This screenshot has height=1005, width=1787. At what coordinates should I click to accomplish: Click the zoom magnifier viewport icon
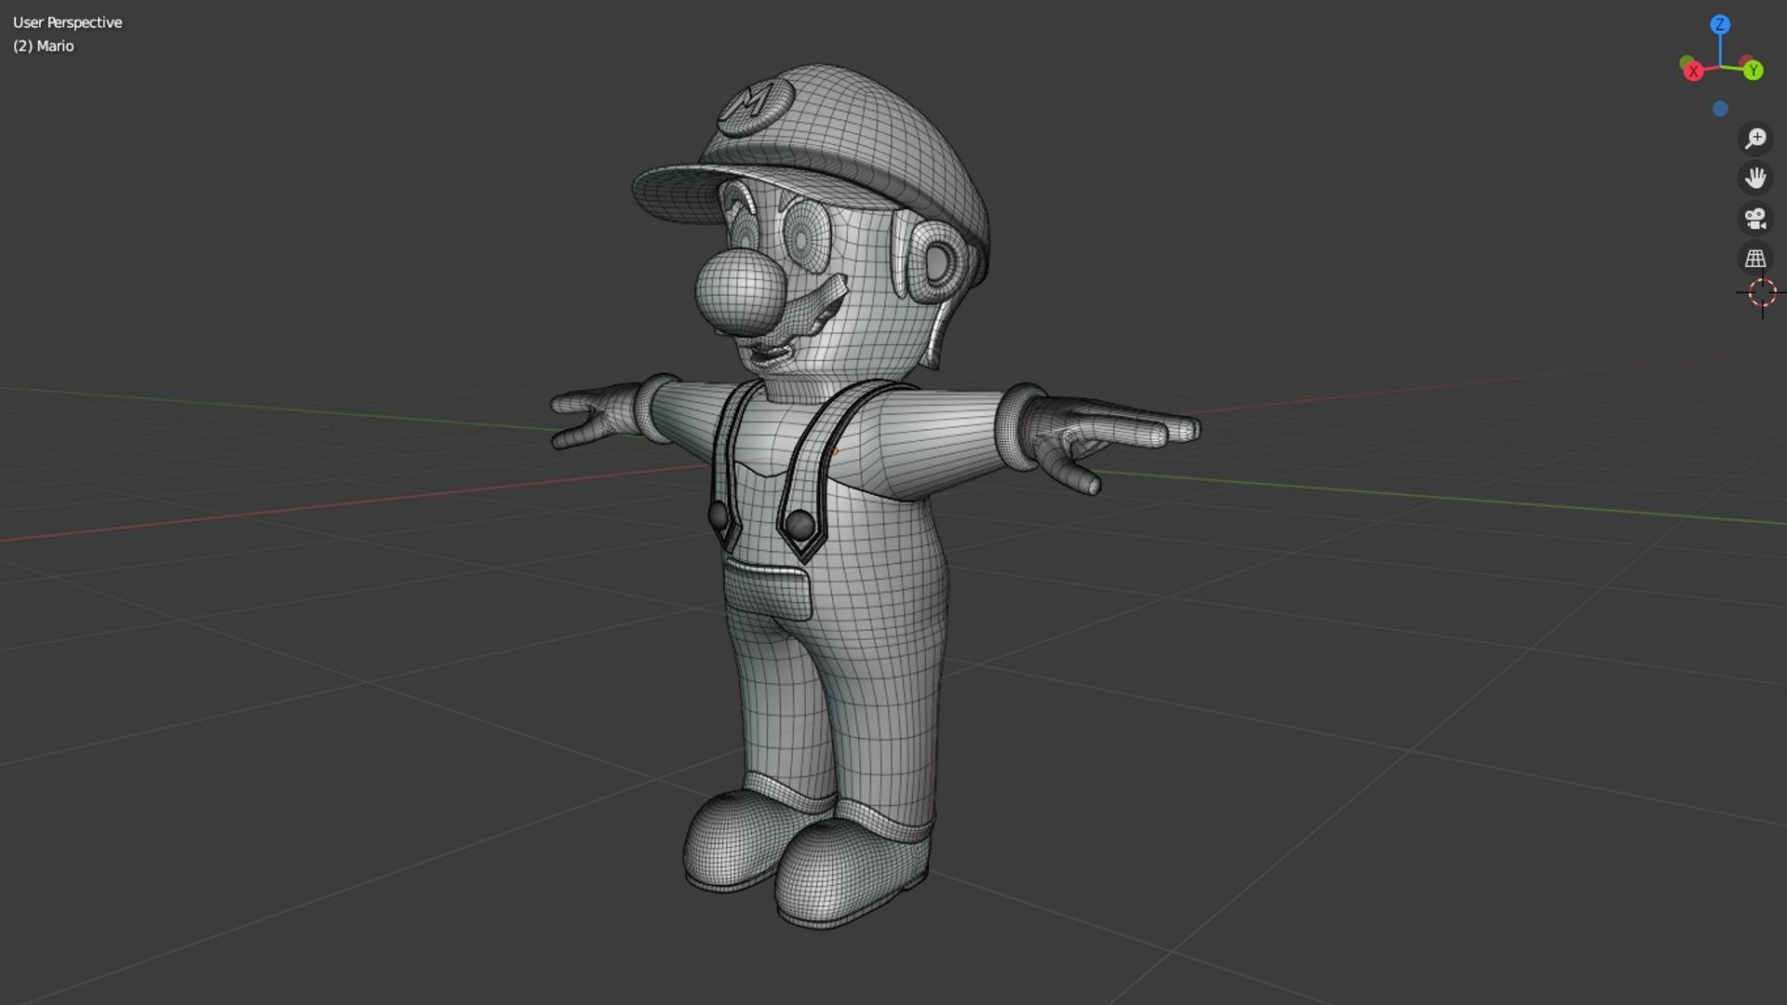[1755, 139]
